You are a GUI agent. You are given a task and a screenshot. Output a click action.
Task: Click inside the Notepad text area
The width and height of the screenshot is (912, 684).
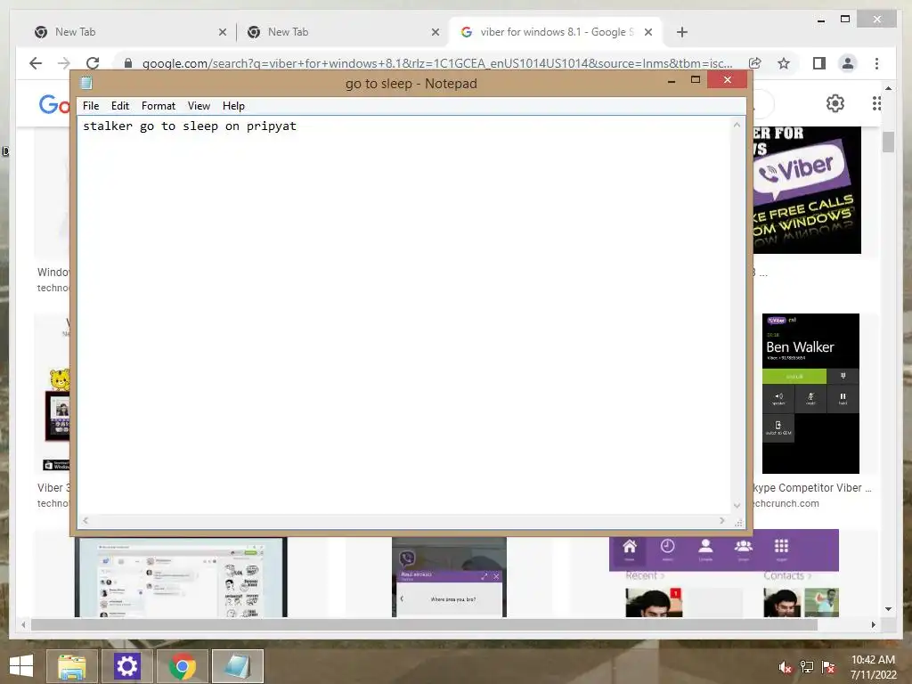click(403, 314)
